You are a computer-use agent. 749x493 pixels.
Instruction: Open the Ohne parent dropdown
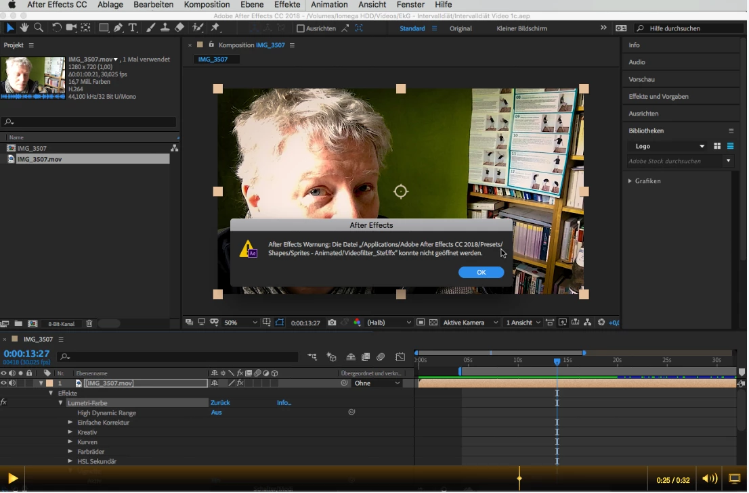click(x=377, y=383)
